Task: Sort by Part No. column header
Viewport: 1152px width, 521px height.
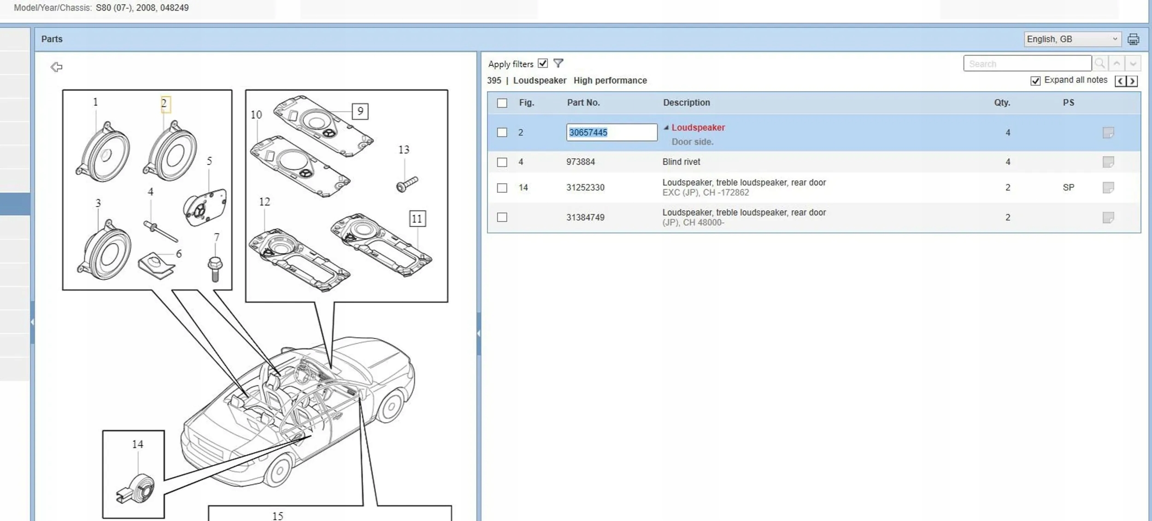Action: (x=583, y=103)
